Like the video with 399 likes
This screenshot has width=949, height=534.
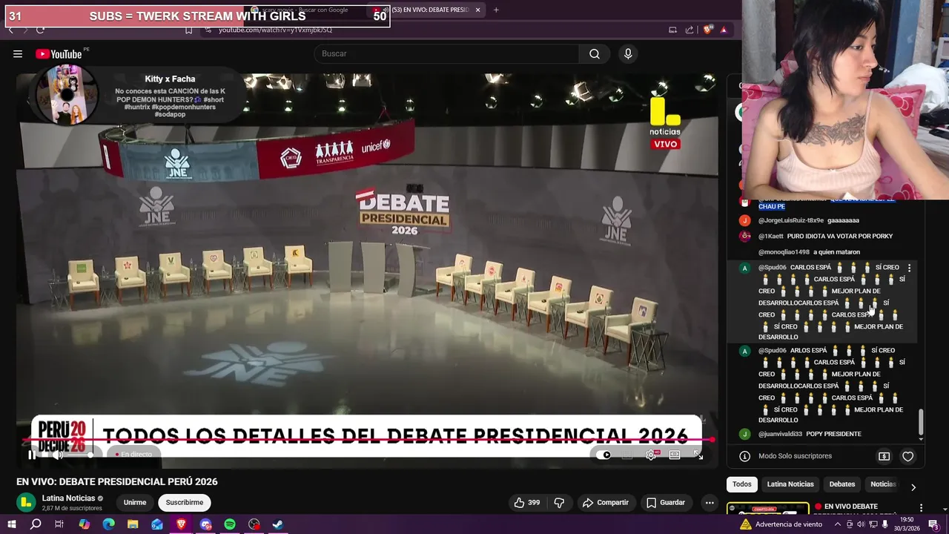(527, 502)
